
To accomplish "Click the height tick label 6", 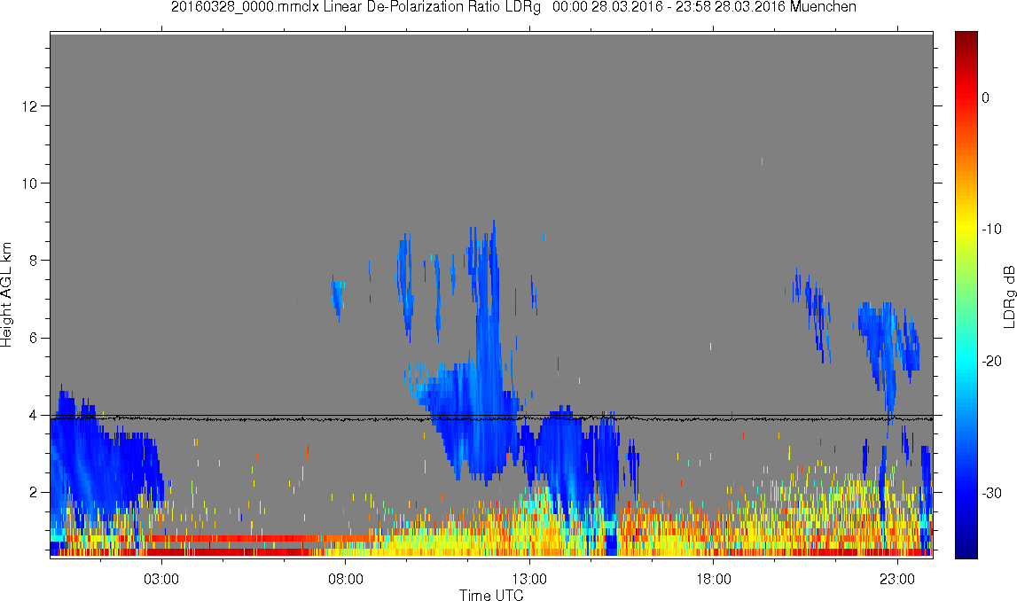I will pyautogui.click(x=33, y=338).
